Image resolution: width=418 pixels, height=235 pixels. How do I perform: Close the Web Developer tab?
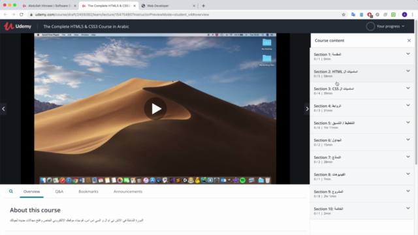(194, 6)
